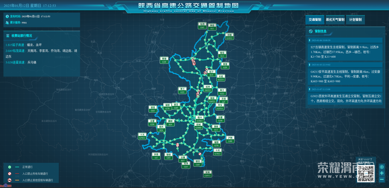The height and width of the screenshot is (188, 389).
Task: Select the G1812 沧榆 highway sign
Action: [229, 36]
